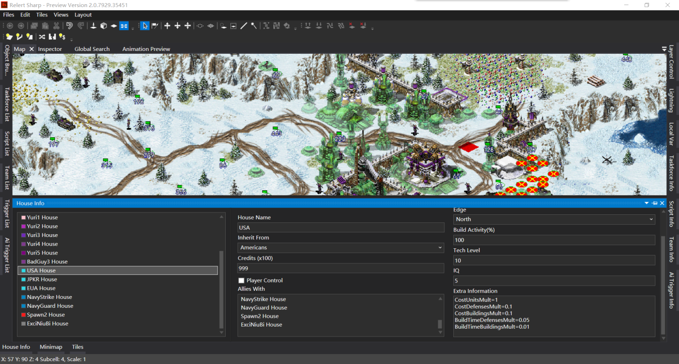The width and height of the screenshot is (679, 364).
Task: Select the arrow pointer selection tool
Action: [145, 25]
